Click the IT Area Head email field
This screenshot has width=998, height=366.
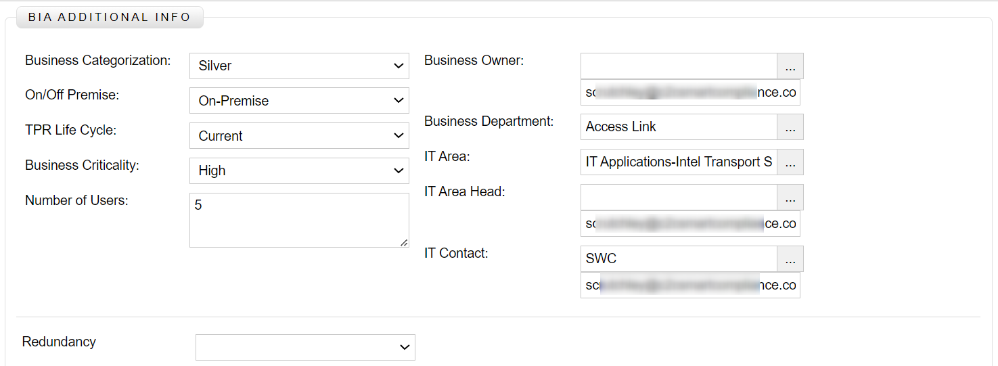pyautogui.click(x=690, y=224)
